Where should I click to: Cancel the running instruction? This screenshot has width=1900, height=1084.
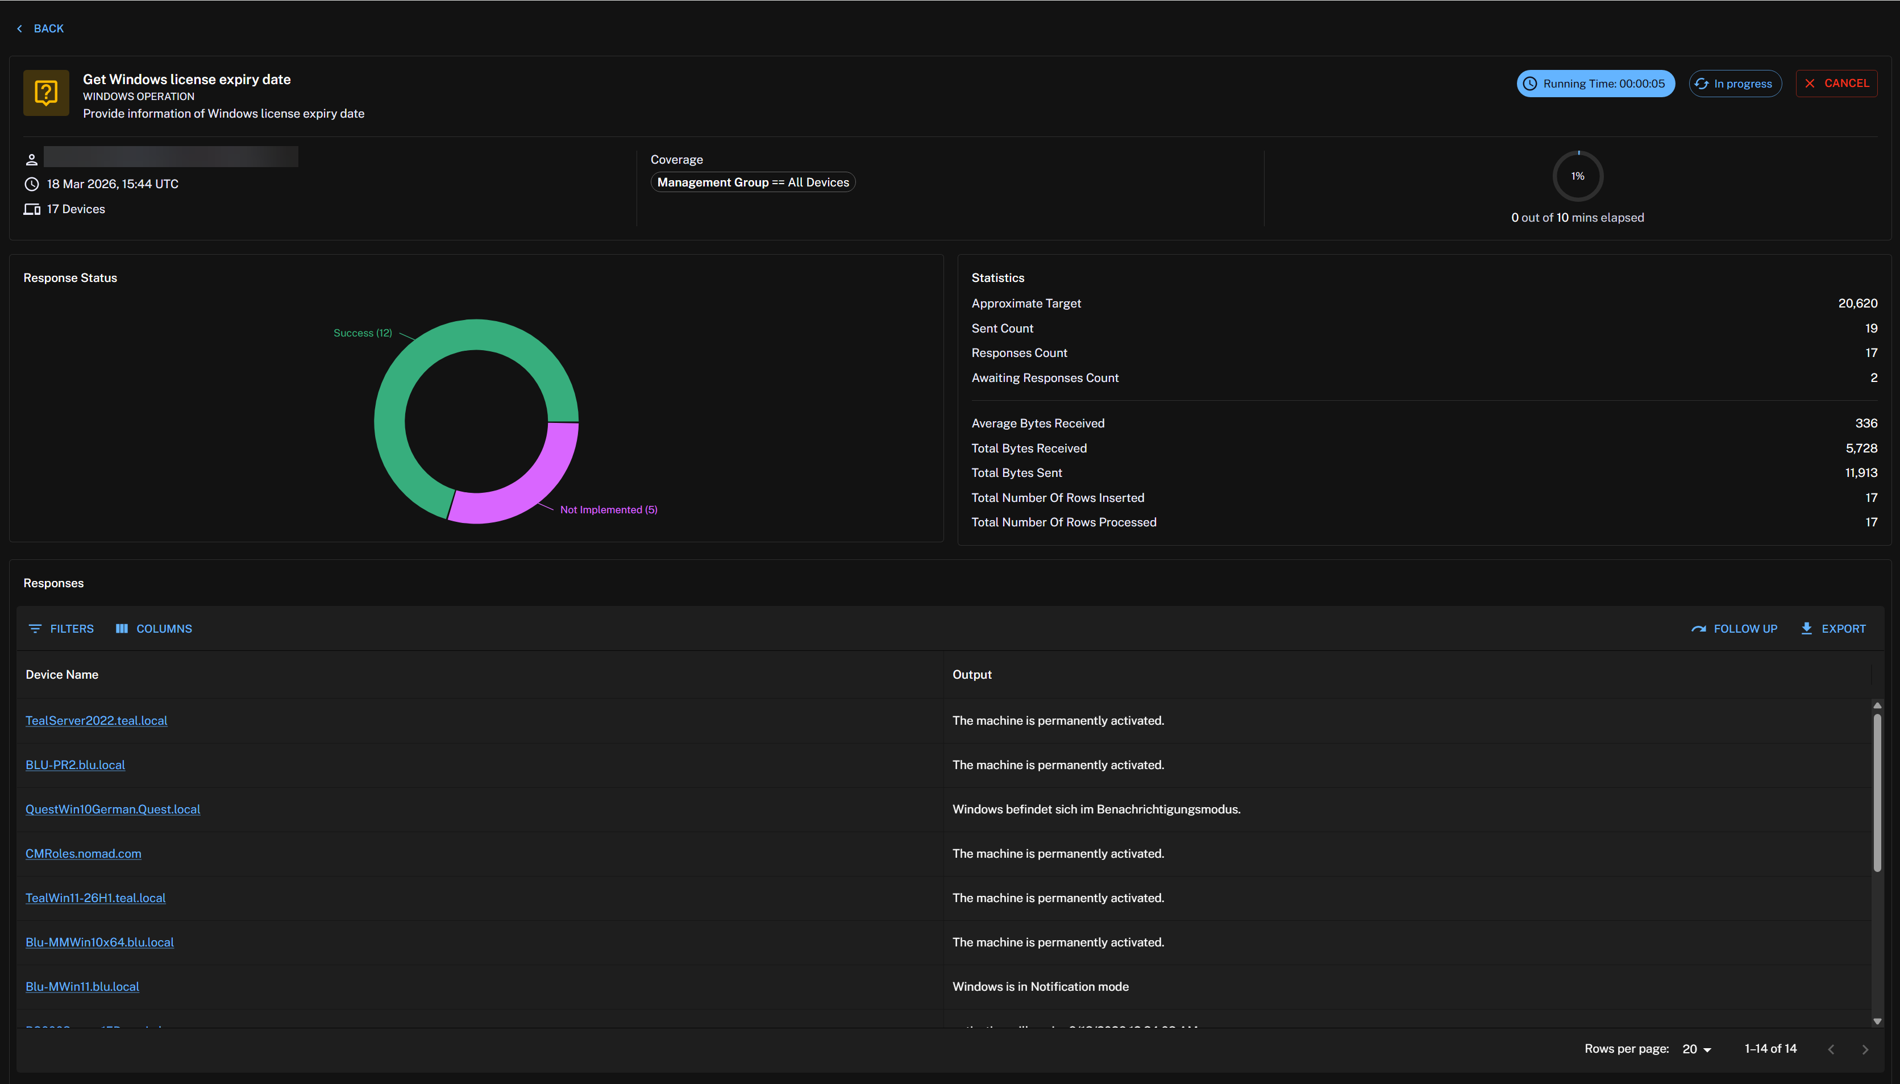pos(1836,84)
